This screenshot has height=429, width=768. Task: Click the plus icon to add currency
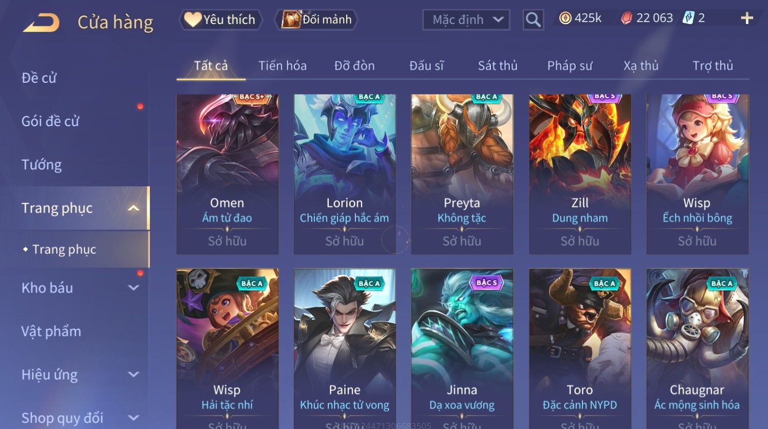747,19
